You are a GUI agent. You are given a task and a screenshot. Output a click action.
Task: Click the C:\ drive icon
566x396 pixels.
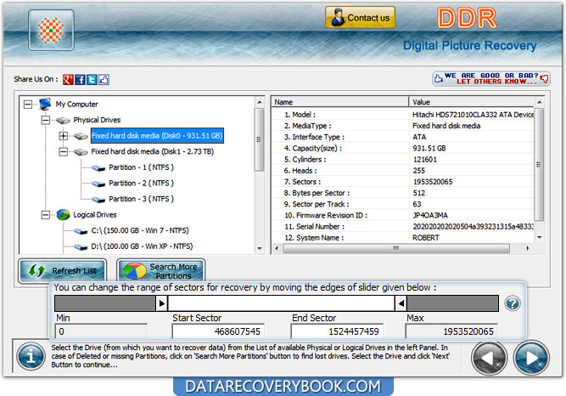coord(81,231)
